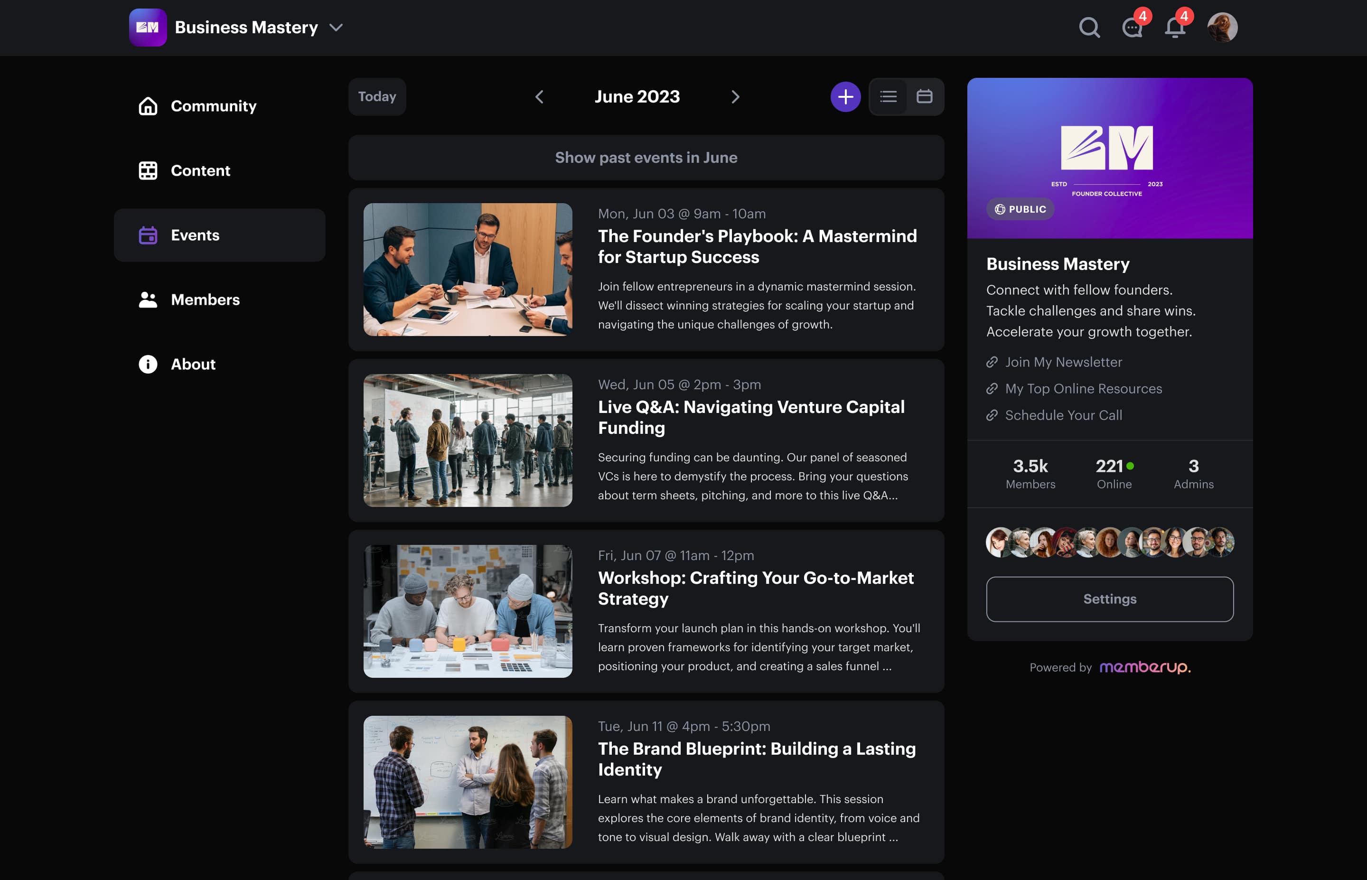Open chat messages bubble icon
The image size is (1367, 880).
coord(1132,28)
